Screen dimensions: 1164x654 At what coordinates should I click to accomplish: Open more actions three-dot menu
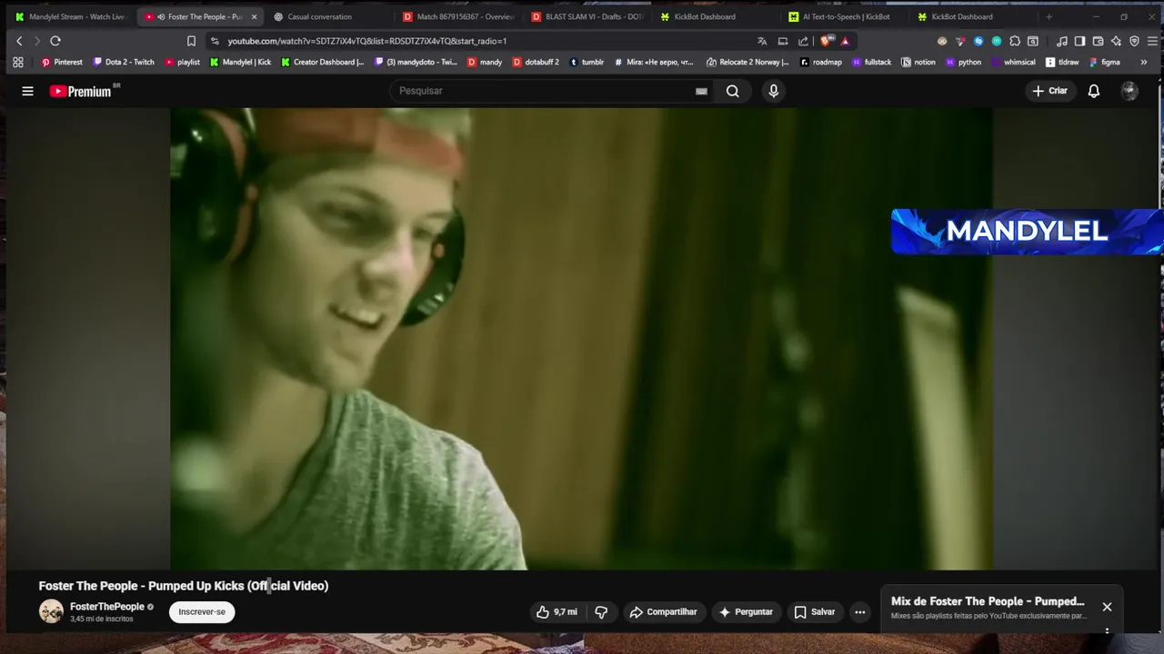[x=859, y=612]
